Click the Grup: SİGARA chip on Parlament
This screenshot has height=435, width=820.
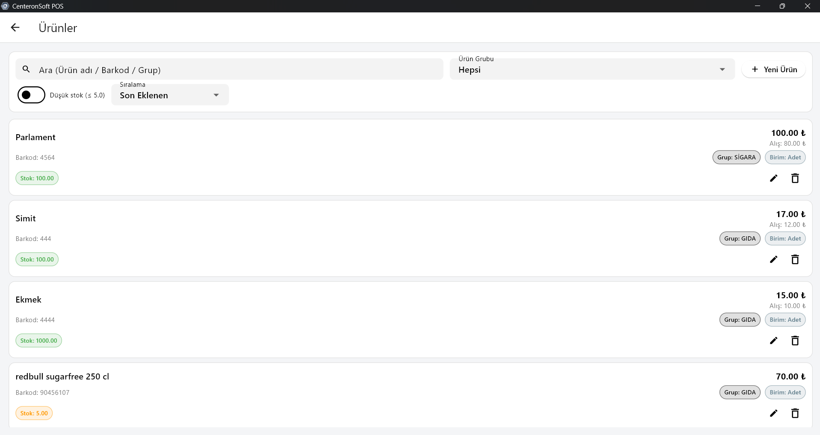tap(736, 157)
